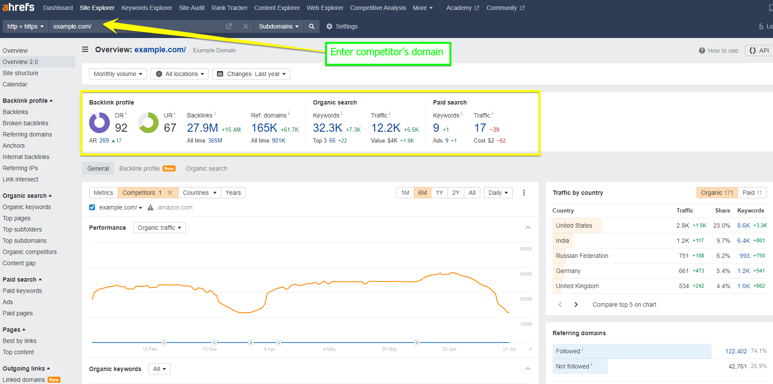Open Community external link
Image resolution: width=773 pixels, height=384 pixels.
(x=505, y=8)
